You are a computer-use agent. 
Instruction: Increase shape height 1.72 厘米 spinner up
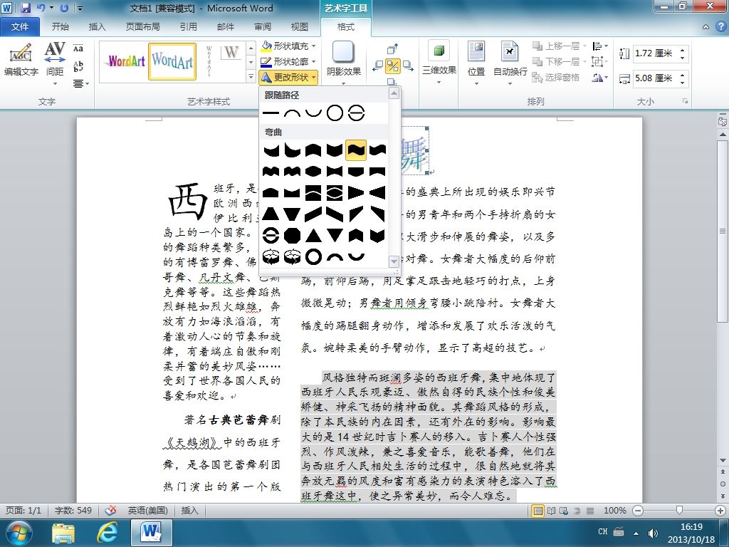coord(682,50)
